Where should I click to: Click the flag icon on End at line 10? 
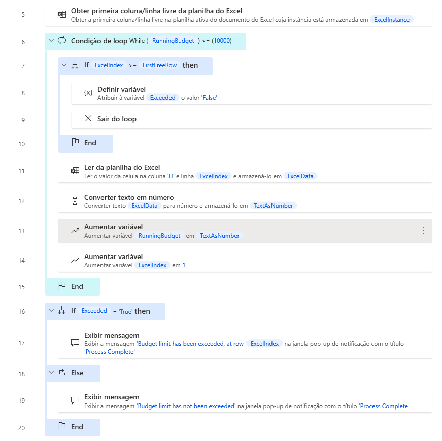coord(74,144)
